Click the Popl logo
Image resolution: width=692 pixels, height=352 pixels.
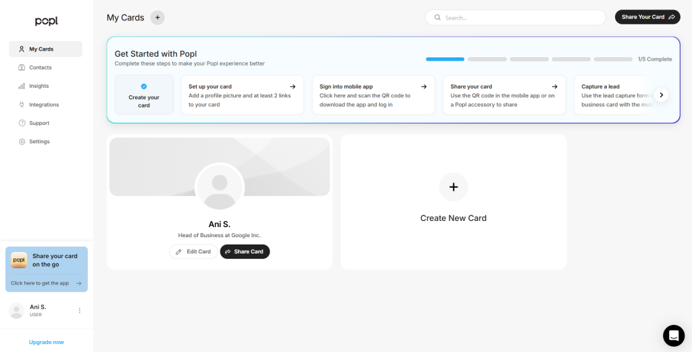click(47, 21)
